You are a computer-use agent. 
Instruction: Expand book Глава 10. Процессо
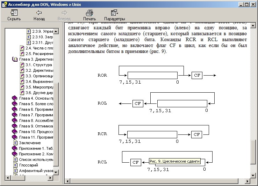point(15,132)
